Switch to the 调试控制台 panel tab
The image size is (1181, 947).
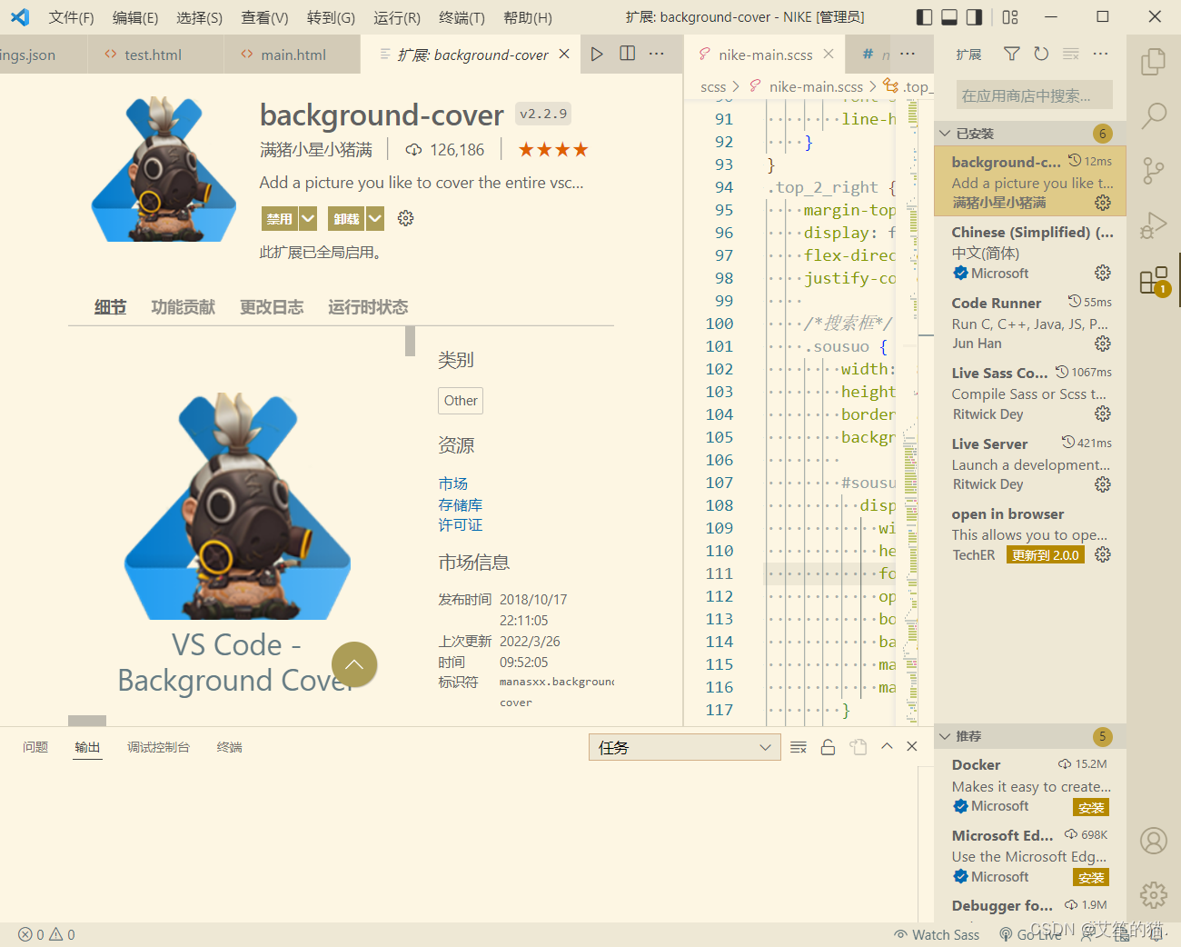pos(158,747)
